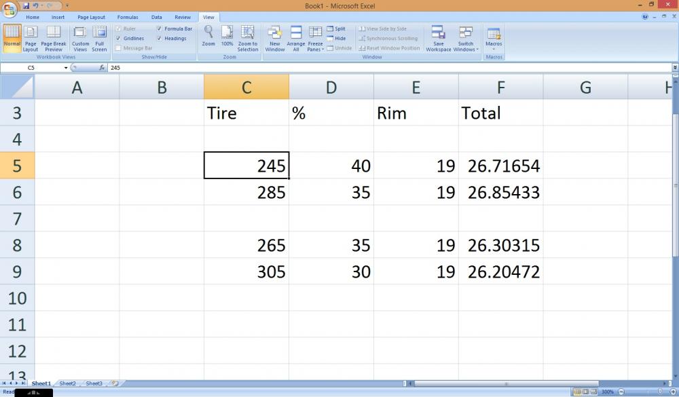Click the Insert Function fx button
Image resolution: width=679 pixels, height=397 pixels.
[102, 68]
